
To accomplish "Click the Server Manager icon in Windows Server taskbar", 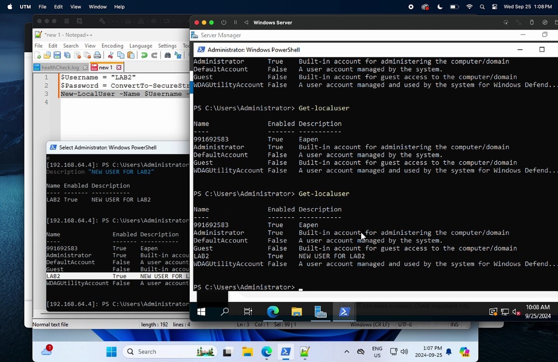I will (321, 312).
